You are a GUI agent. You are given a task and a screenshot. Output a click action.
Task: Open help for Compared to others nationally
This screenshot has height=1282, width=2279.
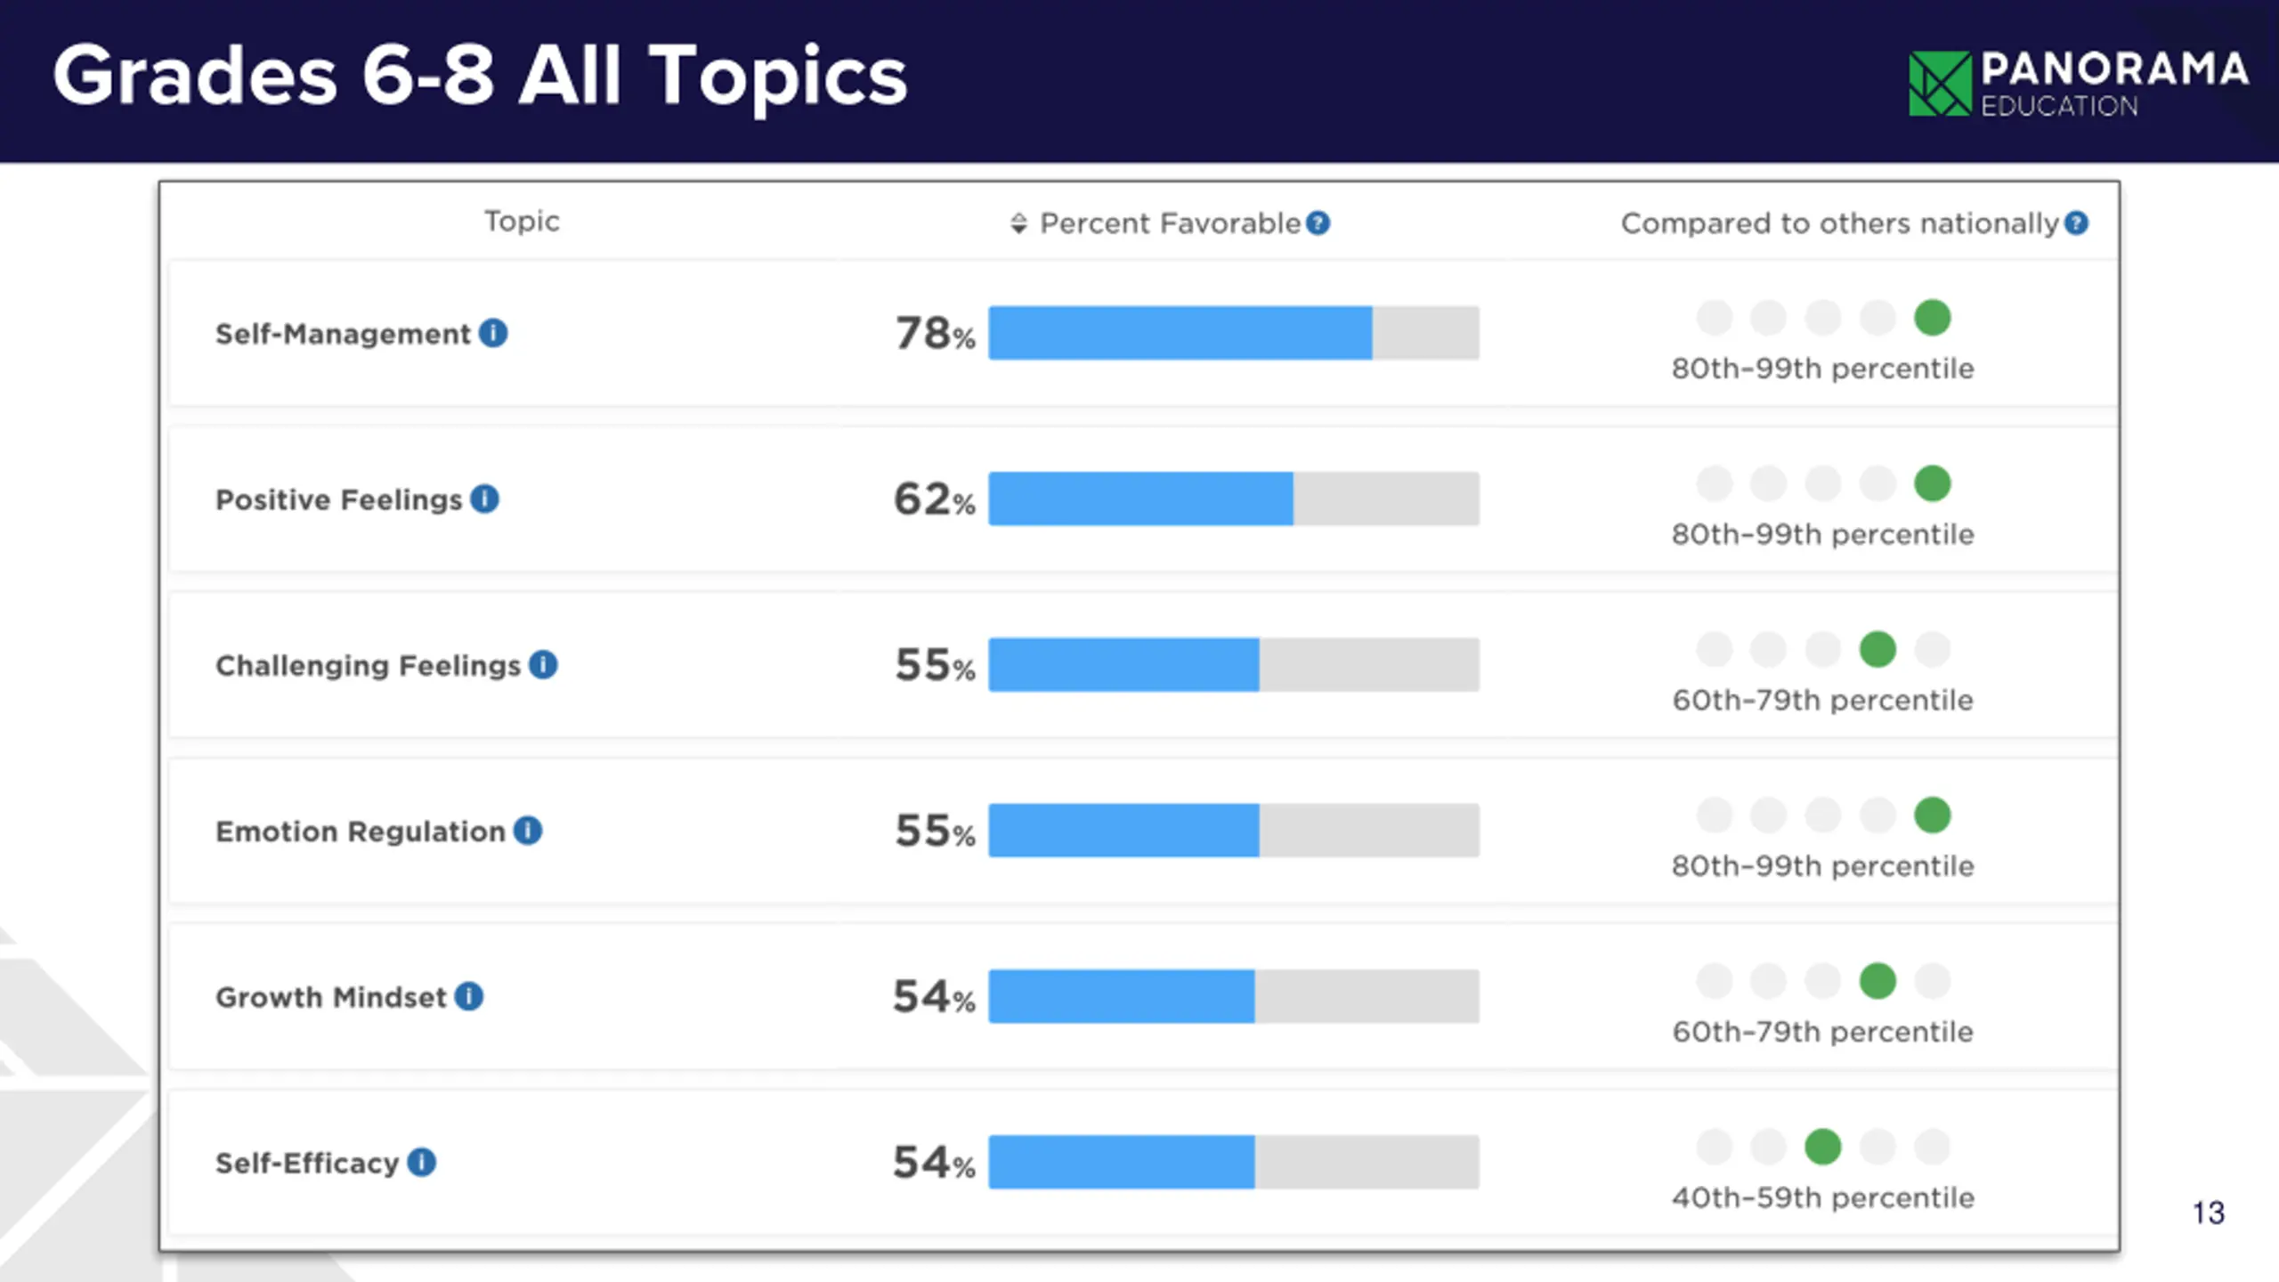pos(2077,223)
